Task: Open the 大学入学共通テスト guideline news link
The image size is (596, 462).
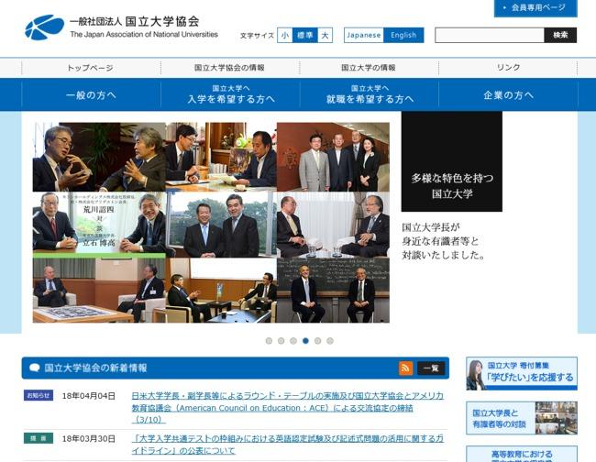Action: coord(287,445)
